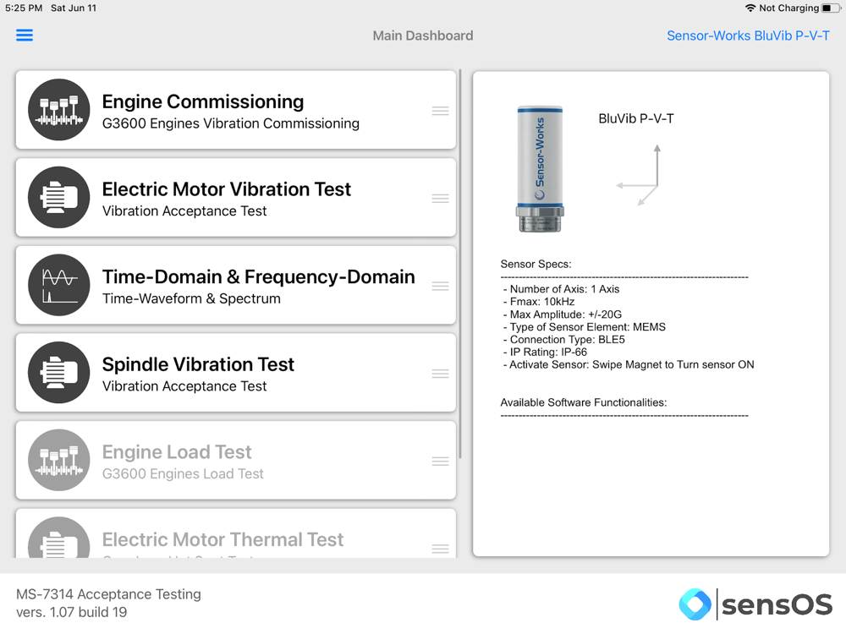Grab the Spindle Vibration Test reorder handle
The image size is (846, 634).
coord(440,374)
